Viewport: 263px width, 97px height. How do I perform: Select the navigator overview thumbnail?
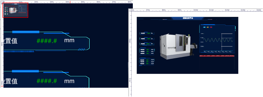(15, 10)
